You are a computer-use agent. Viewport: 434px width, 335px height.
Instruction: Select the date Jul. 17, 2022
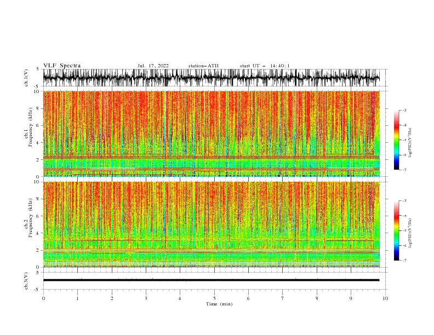tap(153, 66)
